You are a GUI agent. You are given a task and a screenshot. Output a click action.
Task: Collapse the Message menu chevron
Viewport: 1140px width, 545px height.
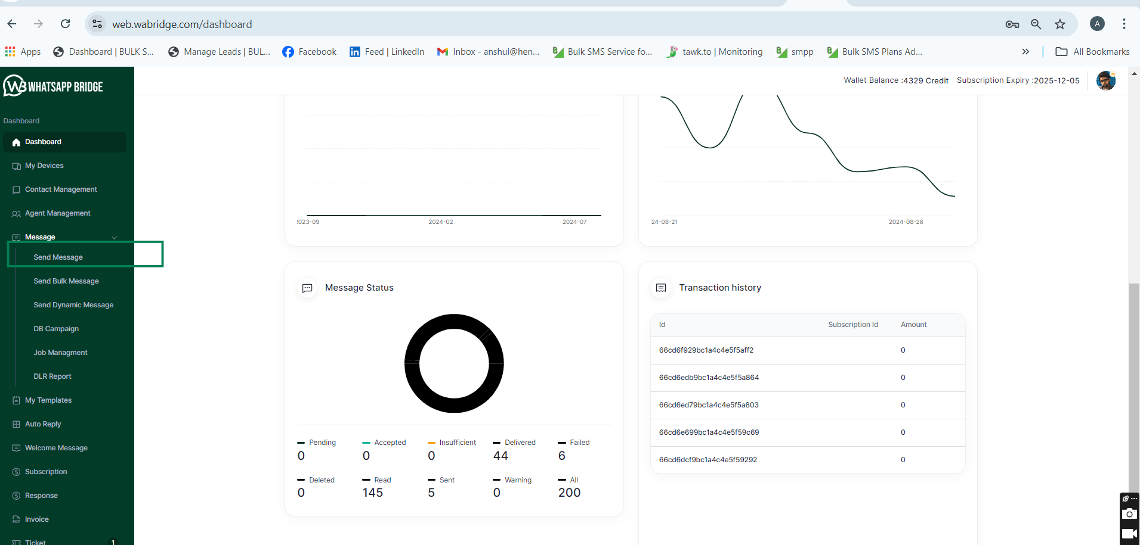click(x=114, y=237)
